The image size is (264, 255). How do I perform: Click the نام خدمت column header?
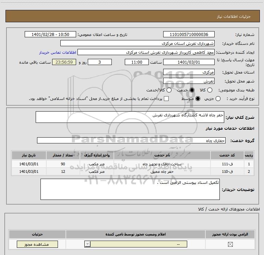point(162,155)
